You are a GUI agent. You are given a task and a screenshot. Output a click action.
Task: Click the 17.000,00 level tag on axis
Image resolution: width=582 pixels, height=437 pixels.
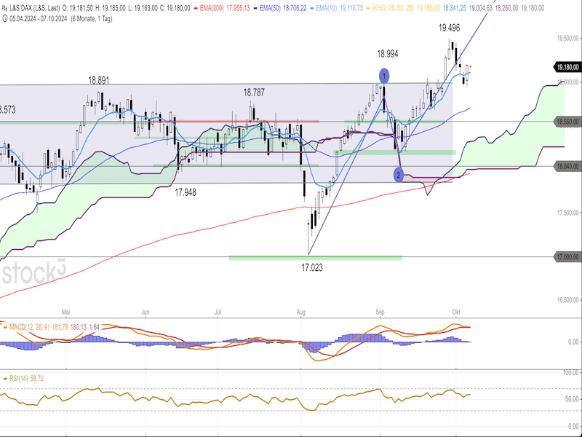pos(567,257)
